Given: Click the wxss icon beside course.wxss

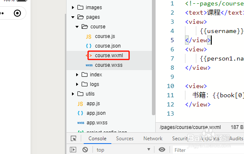Looking at the screenshot, I should pyautogui.click(x=89, y=65).
